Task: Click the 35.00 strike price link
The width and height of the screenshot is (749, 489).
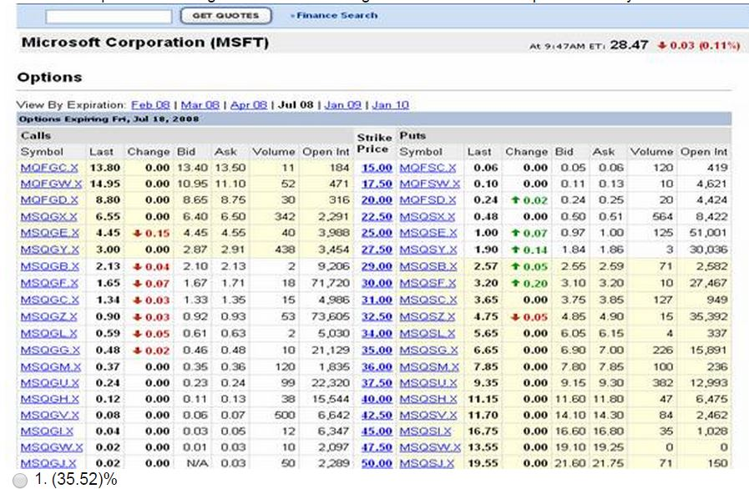Action: coord(377,350)
